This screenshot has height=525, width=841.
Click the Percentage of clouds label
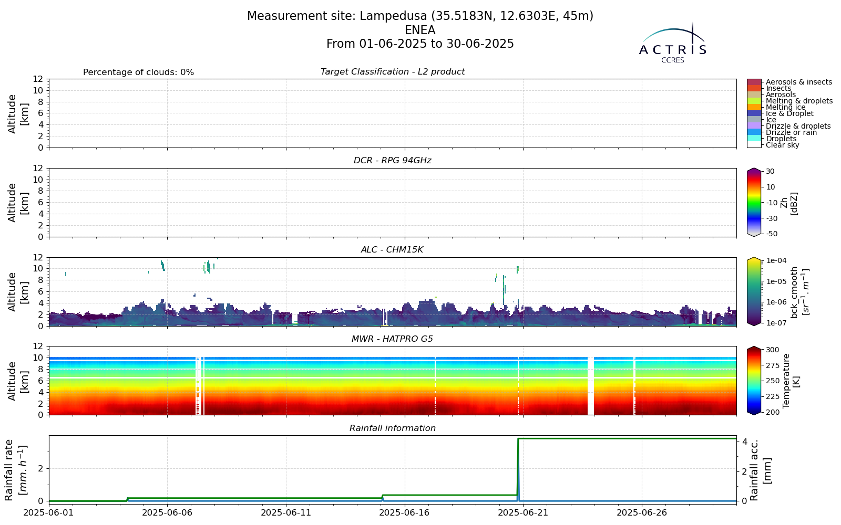coord(139,72)
